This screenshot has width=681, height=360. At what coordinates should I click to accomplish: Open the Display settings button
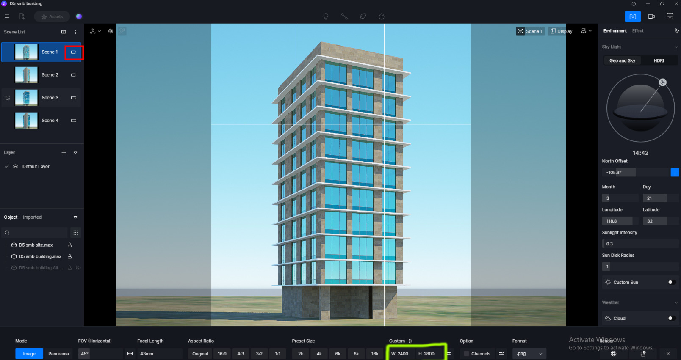[x=561, y=31]
